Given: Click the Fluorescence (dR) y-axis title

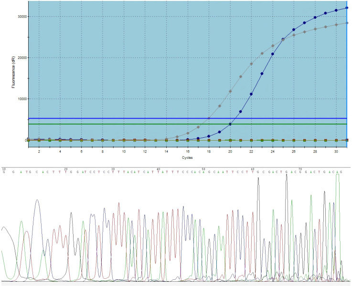Looking at the screenshot, I should pos(14,72).
